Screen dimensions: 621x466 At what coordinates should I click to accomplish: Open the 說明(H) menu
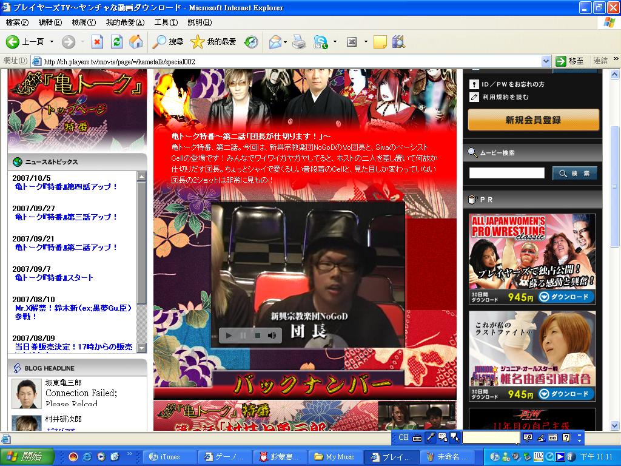(x=200, y=22)
